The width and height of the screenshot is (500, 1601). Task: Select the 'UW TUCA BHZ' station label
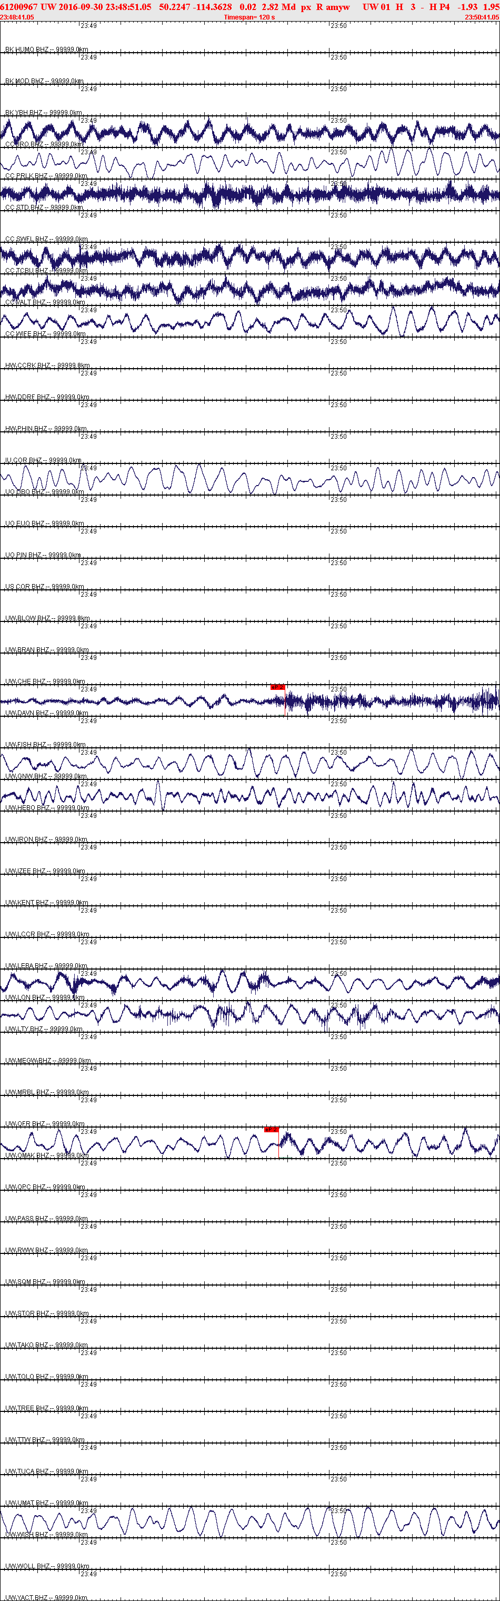(x=47, y=1471)
